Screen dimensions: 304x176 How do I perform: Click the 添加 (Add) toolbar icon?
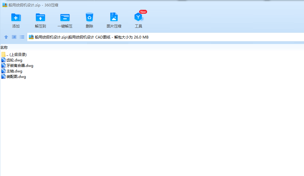pyautogui.click(x=16, y=17)
